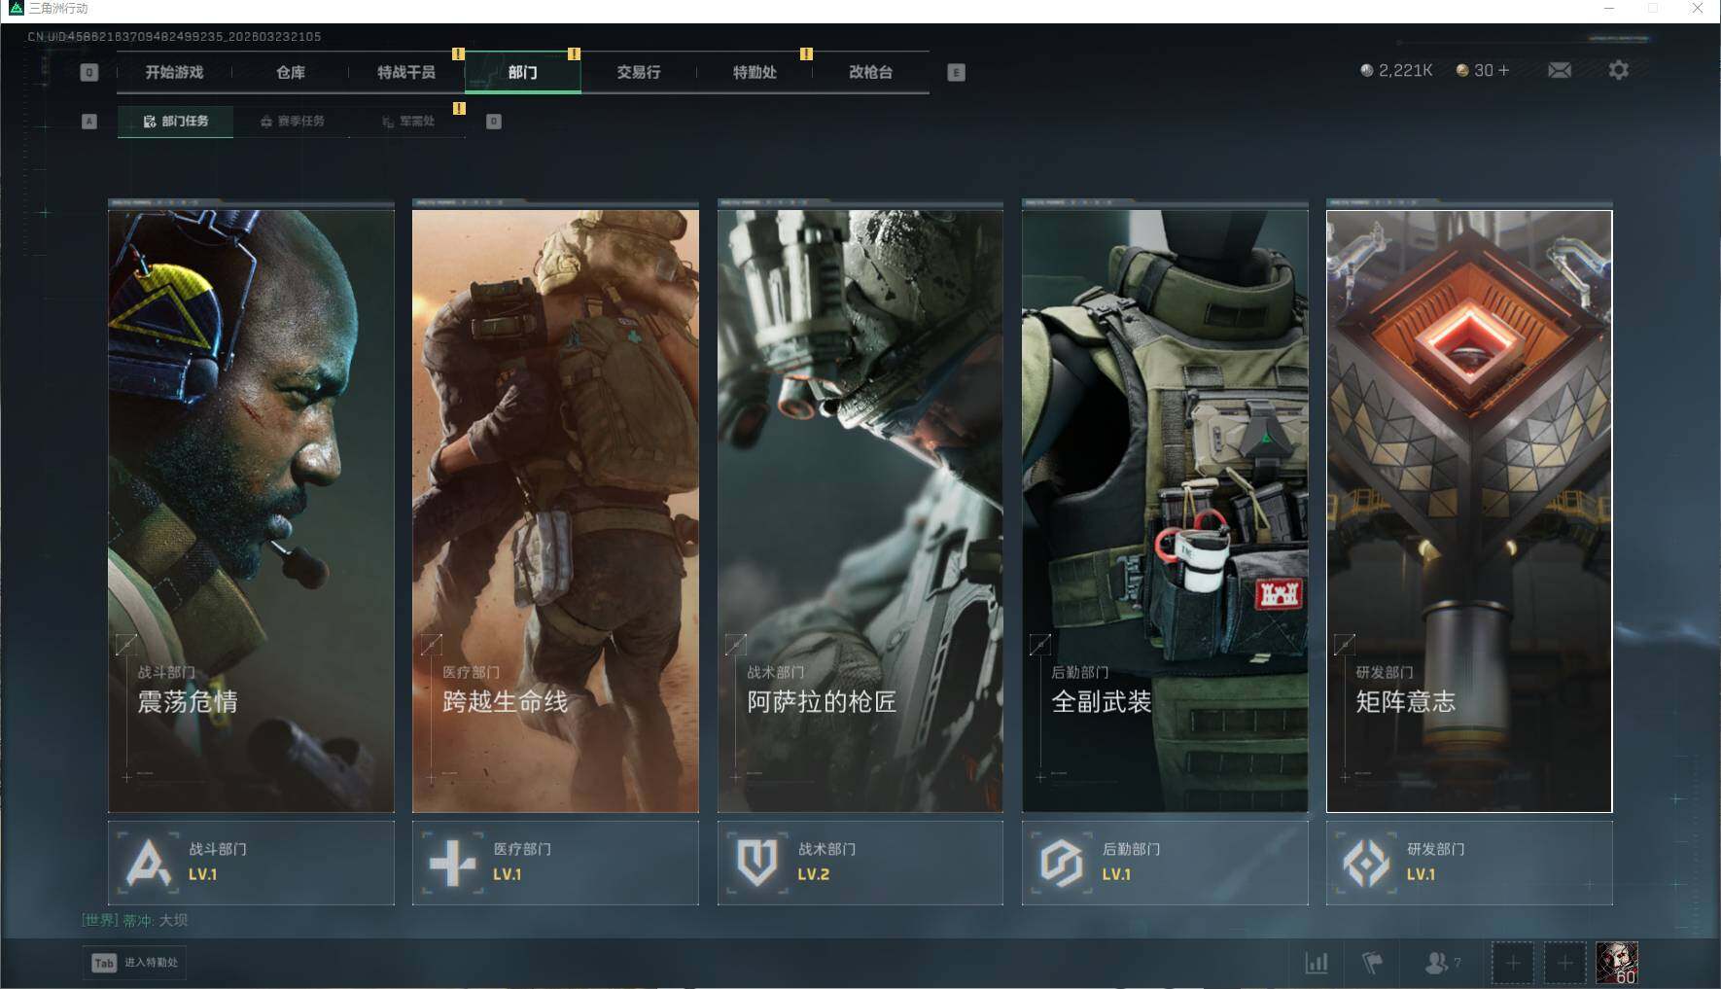Click the 后勤部门 hexagon logo icon
Image resolution: width=1721 pixels, height=989 pixels.
pyautogui.click(x=1061, y=863)
